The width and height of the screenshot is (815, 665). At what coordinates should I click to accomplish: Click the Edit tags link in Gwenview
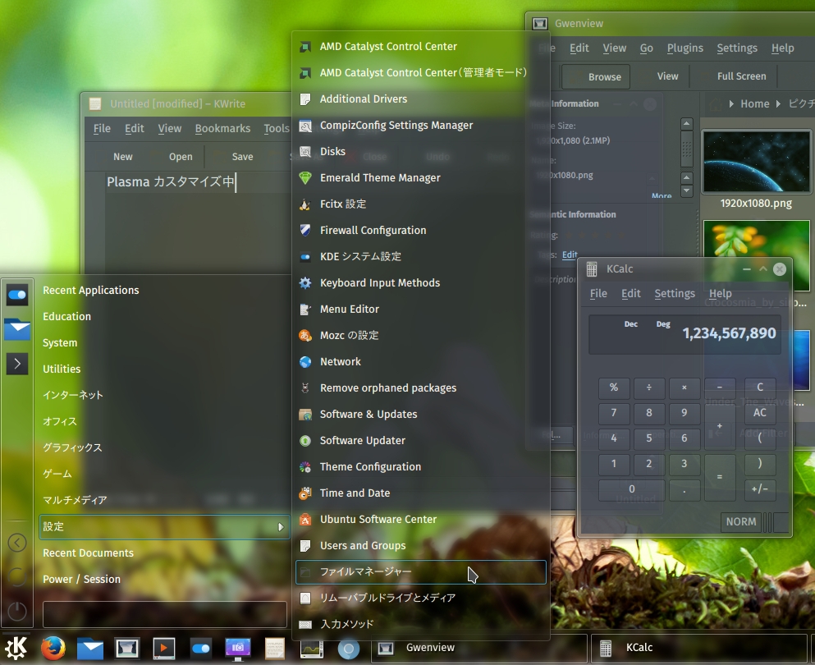point(570,255)
